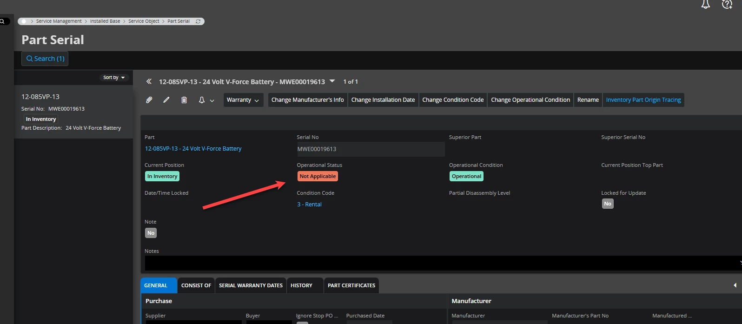Image resolution: width=742 pixels, height=324 pixels.
Task: Click the refresh icon in breadcrumb bar
Action: [x=198, y=21]
